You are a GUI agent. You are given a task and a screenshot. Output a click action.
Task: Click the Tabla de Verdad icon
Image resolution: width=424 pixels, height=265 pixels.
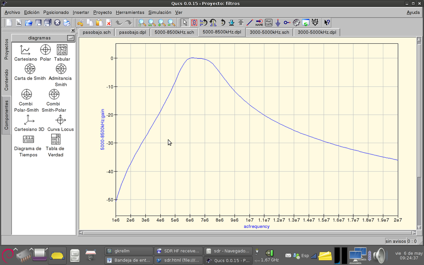pos(56,140)
